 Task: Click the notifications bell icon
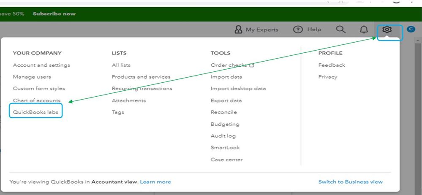point(364,30)
